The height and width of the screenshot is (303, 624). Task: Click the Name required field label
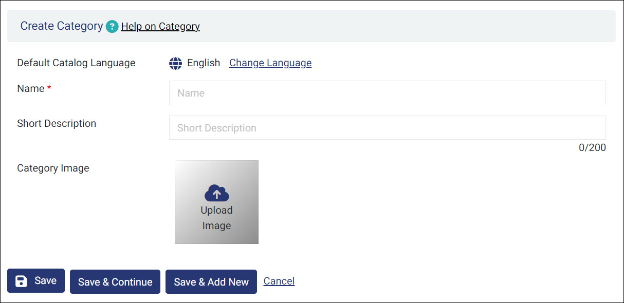point(34,88)
